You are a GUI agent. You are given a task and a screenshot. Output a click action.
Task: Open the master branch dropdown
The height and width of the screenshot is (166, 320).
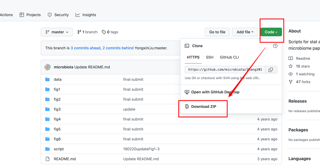pos(57,32)
